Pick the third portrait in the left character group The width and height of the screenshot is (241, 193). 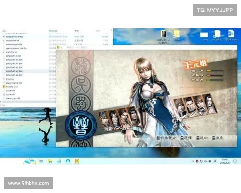point(123,118)
